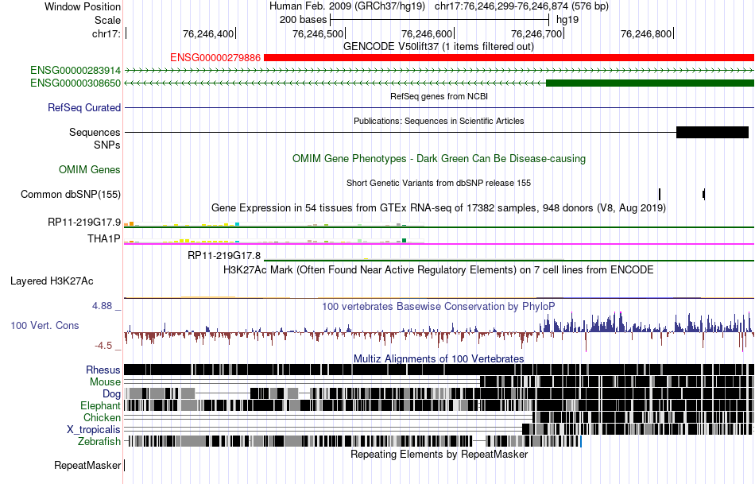Click the 4.88 conservation scale value
The image size is (755, 484).
102,306
